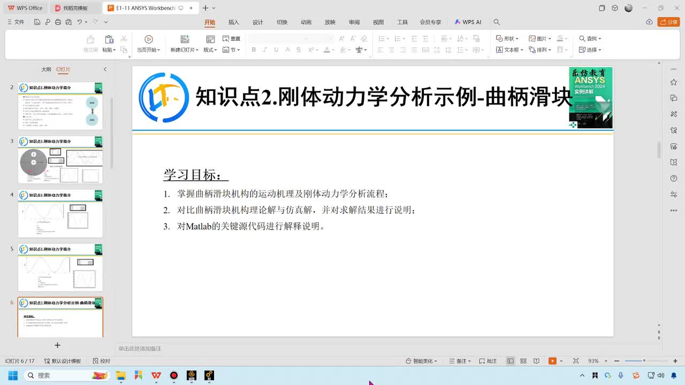Click the 分享 share button
The image size is (685, 385).
669,22
